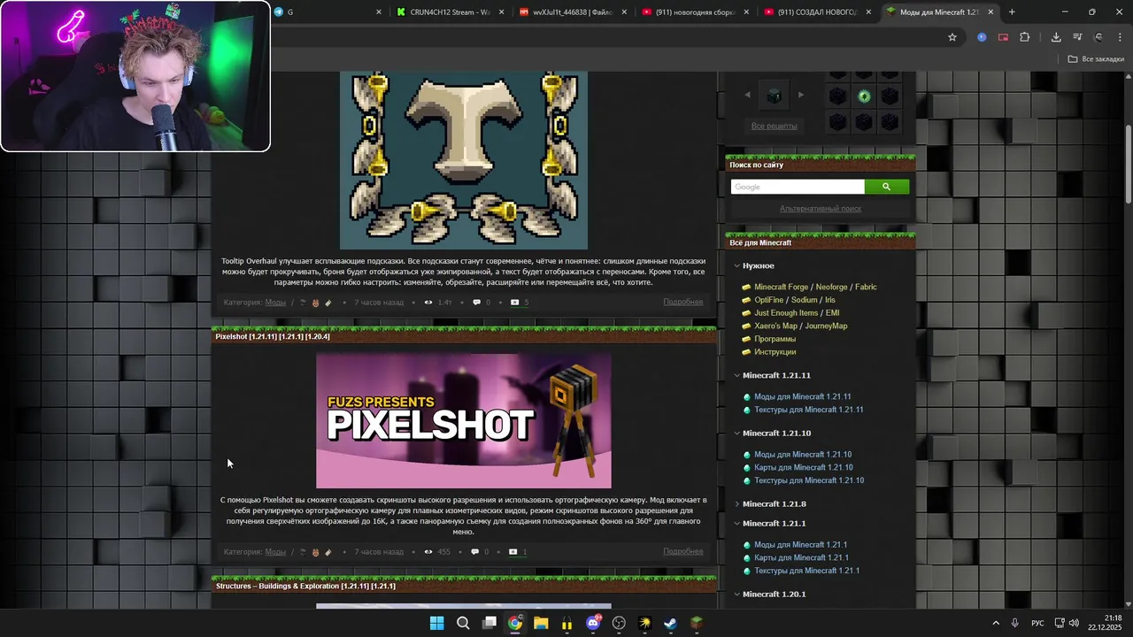This screenshot has height=637, width=1133.
Task: Click Альтернативный поиск link
Action: pyautogui.click(x=821, y=209)
